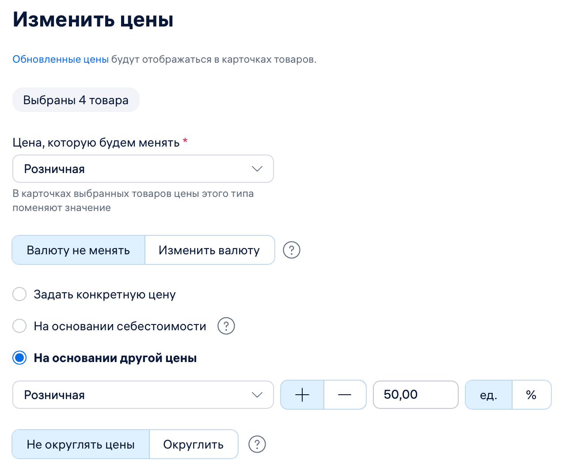Open the base price dropdown showing "Розничная"
The height and width of the screenshot is (468, 570).
143,395
